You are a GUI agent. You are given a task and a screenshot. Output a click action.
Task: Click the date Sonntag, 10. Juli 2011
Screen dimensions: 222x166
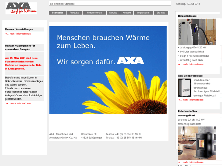(188, 4)
